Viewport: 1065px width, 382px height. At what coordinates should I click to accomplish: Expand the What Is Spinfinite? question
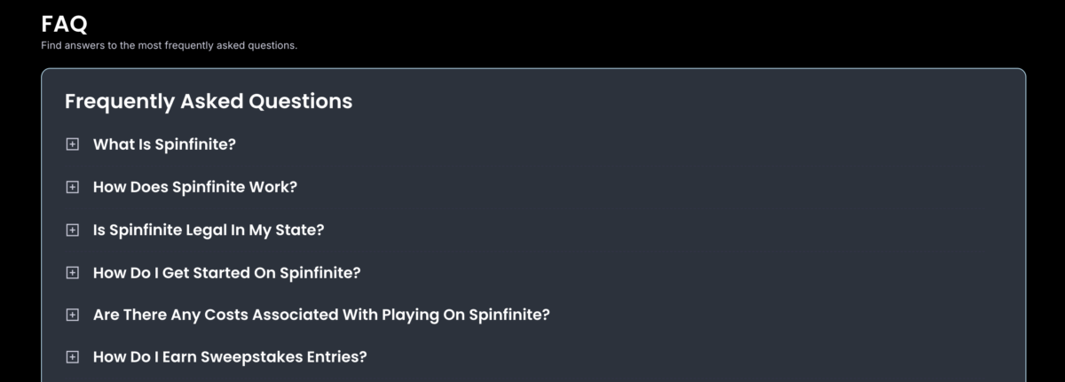click(x=164, y=144)
